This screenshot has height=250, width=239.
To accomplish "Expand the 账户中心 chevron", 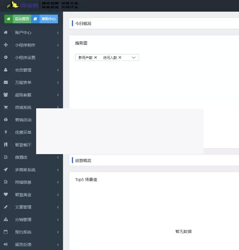I will pyautogui.click(x=58, y=33).
